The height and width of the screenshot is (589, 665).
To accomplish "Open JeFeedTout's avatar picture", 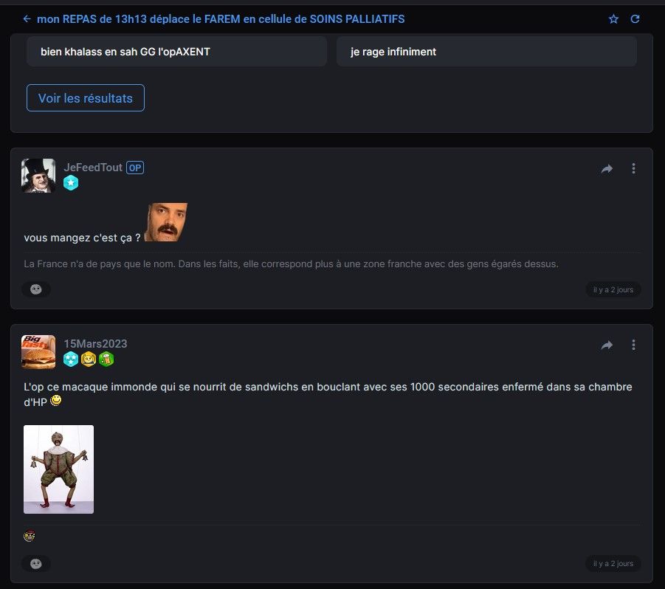I will 38,176.
